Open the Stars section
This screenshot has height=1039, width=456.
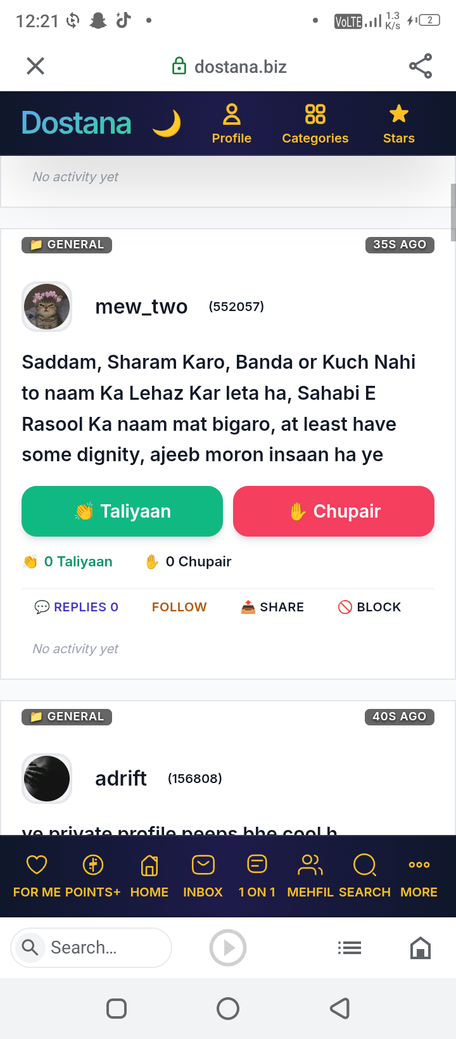(399, 124)
